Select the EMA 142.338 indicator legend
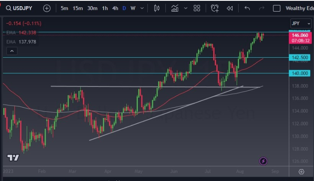314x181 pixels. [x=21, y=33]
